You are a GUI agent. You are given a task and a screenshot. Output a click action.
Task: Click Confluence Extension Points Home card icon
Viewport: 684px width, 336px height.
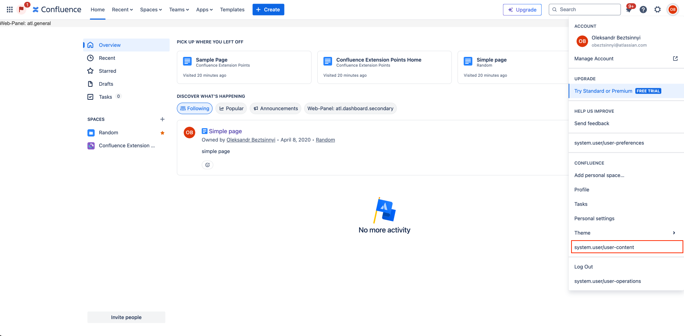pyautogui.click(x=328, y=61)
